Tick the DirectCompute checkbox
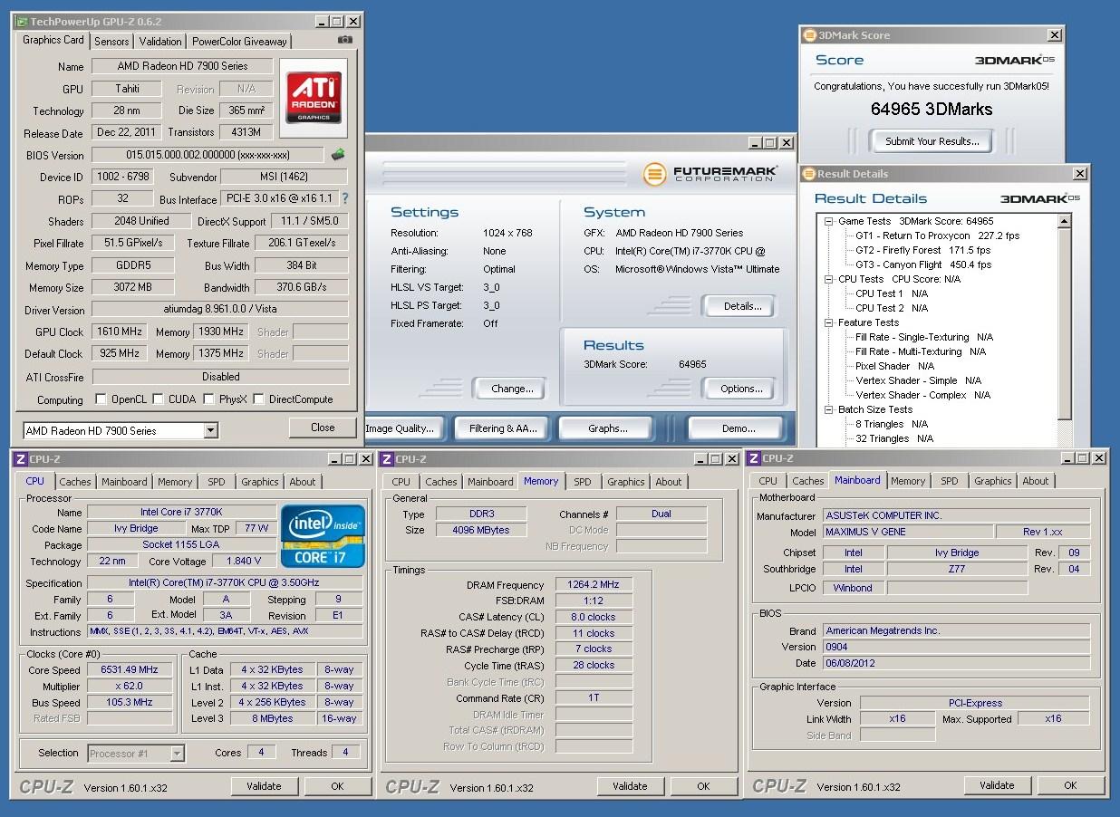Viewport: 1120px width, 817px height. 259,399
